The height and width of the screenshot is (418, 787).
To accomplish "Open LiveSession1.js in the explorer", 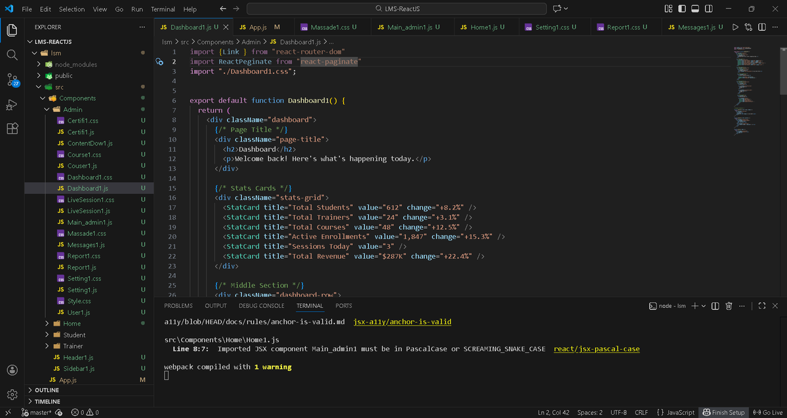I will pyautogui.click(x=89, y=211).
